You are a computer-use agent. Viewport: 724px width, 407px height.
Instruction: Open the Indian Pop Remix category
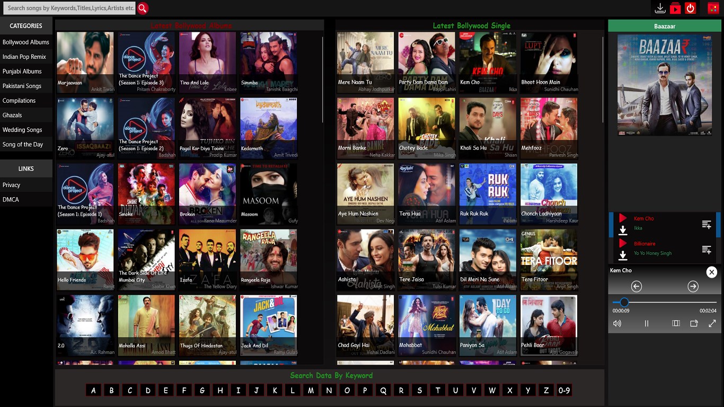coord(26,57)
